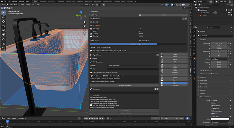234x128 pixels.
Task: Activate the Measure tool icon
Action: pyautogui.click(x=4, y=44)
